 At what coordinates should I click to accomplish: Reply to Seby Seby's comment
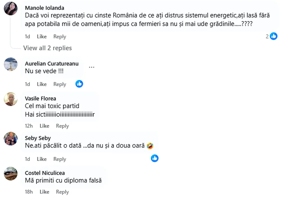coord(60,159)
